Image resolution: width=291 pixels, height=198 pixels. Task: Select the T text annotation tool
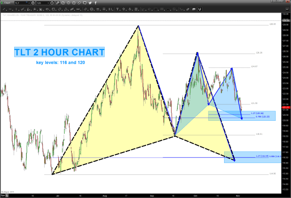[x=117, y=9]
